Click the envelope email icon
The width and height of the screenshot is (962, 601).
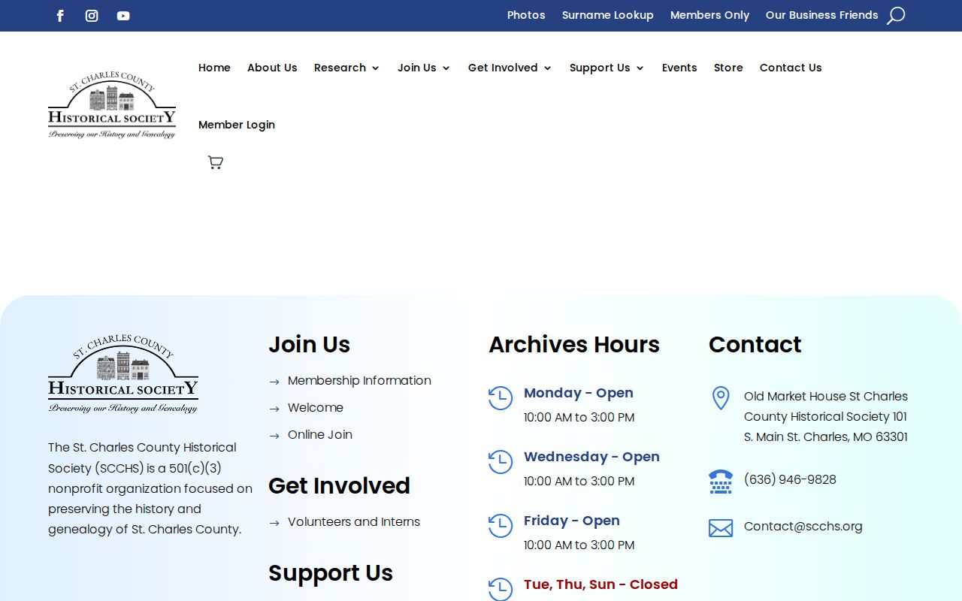[720, 528]
